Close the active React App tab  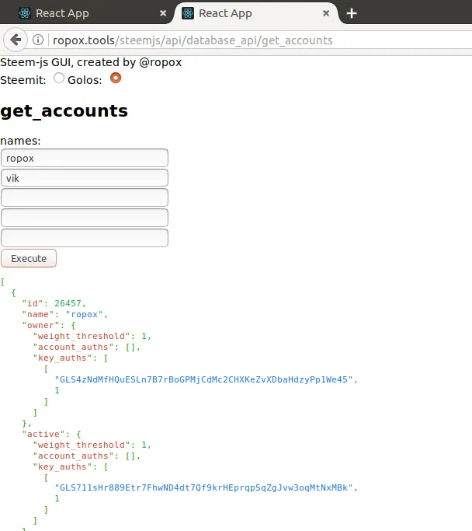click(x=326, y=13)
